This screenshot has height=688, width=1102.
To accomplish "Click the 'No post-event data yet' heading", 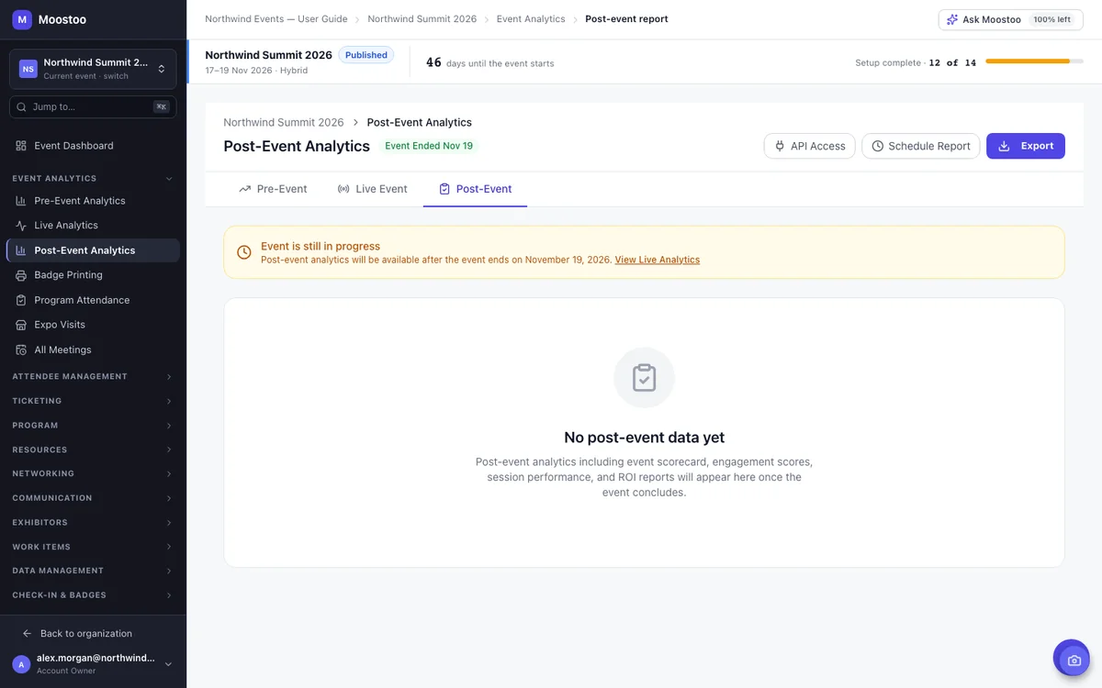I will pos(644,438).
